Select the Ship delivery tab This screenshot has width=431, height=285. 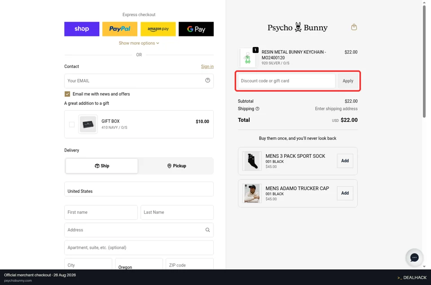pyautogui.click(x=102, y=166)
